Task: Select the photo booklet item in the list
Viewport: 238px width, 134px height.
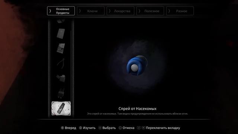Action: coord(61,48)
